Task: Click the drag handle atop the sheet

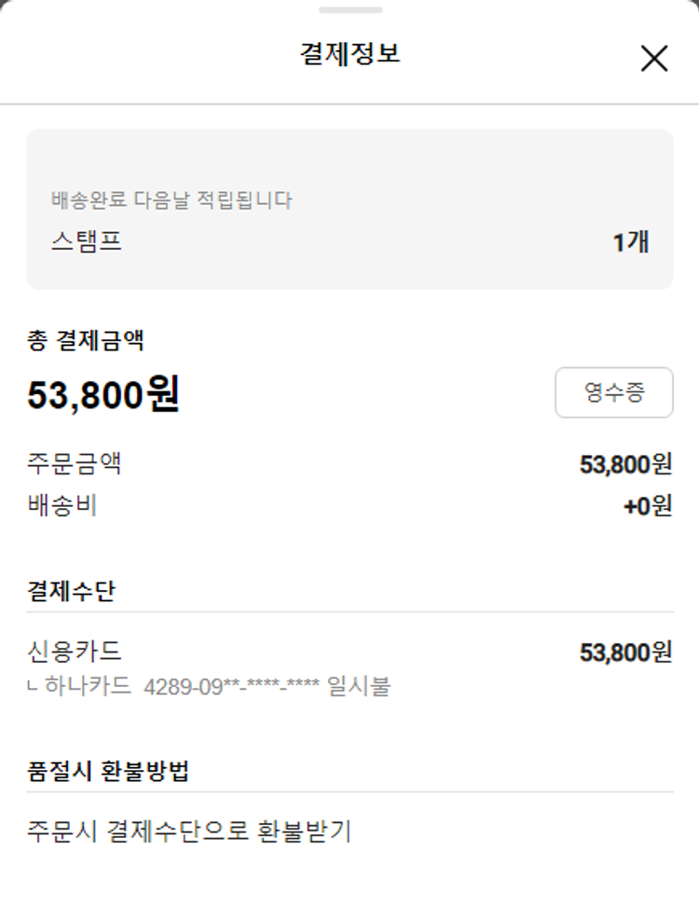Action: 349,10
